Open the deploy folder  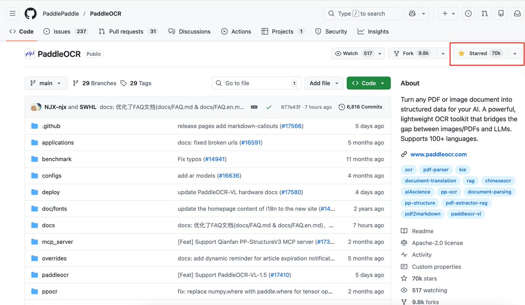[x=51, y=192]
